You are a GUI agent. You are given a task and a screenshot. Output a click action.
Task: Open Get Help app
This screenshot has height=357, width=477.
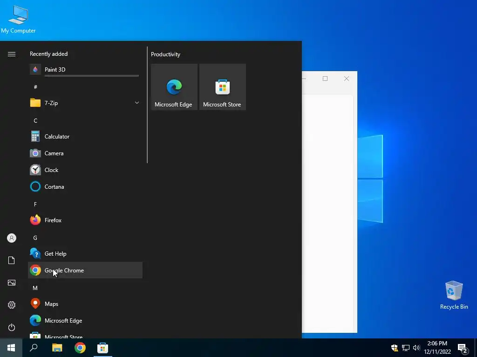tap(85, 254)
